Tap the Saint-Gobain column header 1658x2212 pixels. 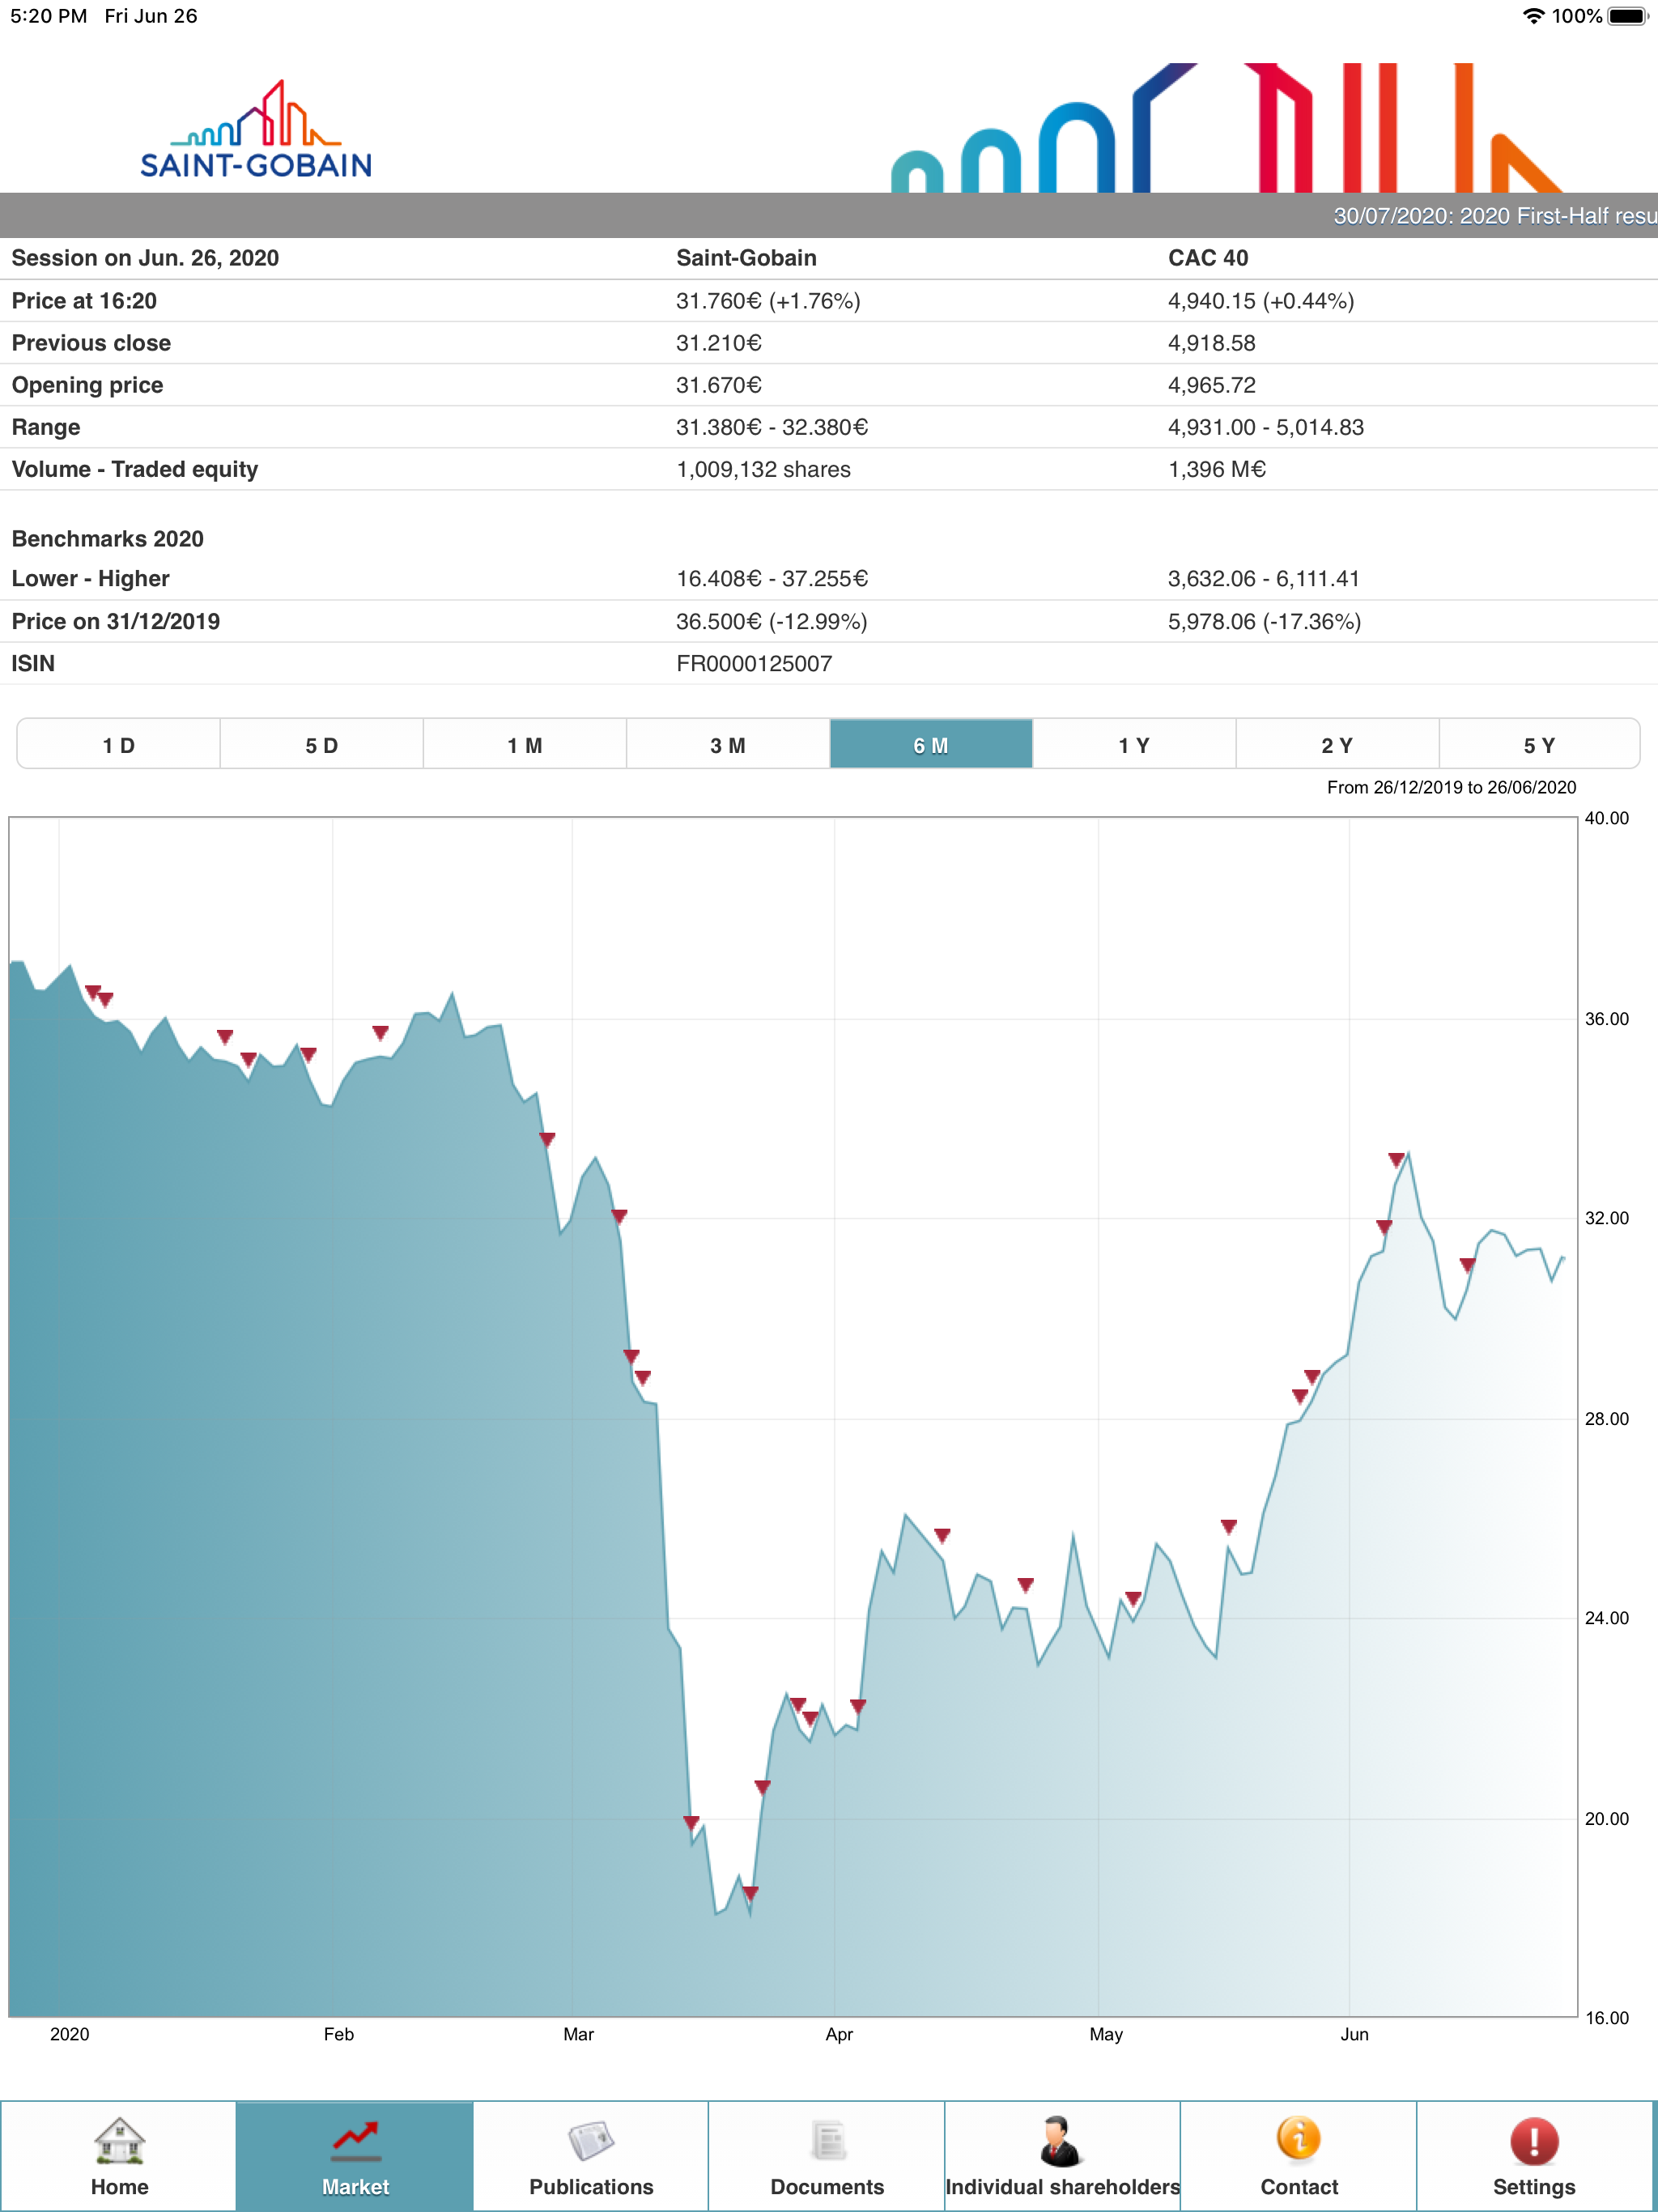(x=746, y=258)
